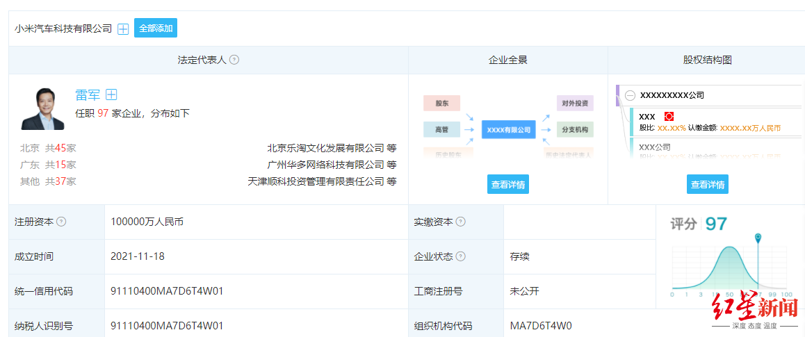Click help icon next to 实缴资本
This screenshot has height=337, width=805.
[460, 222]
